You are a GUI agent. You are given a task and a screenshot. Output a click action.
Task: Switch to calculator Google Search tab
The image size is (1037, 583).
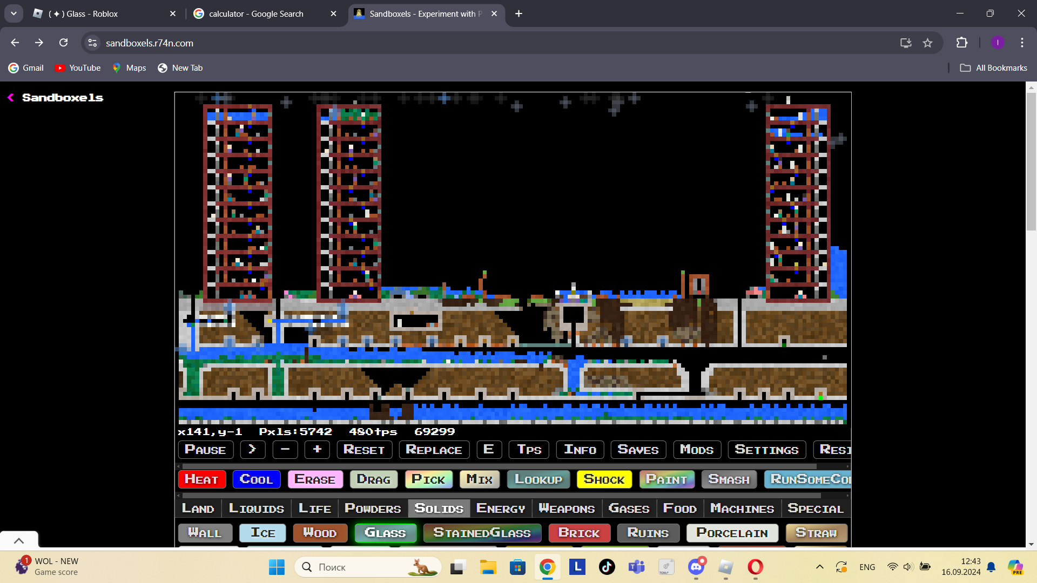[256, 13]
